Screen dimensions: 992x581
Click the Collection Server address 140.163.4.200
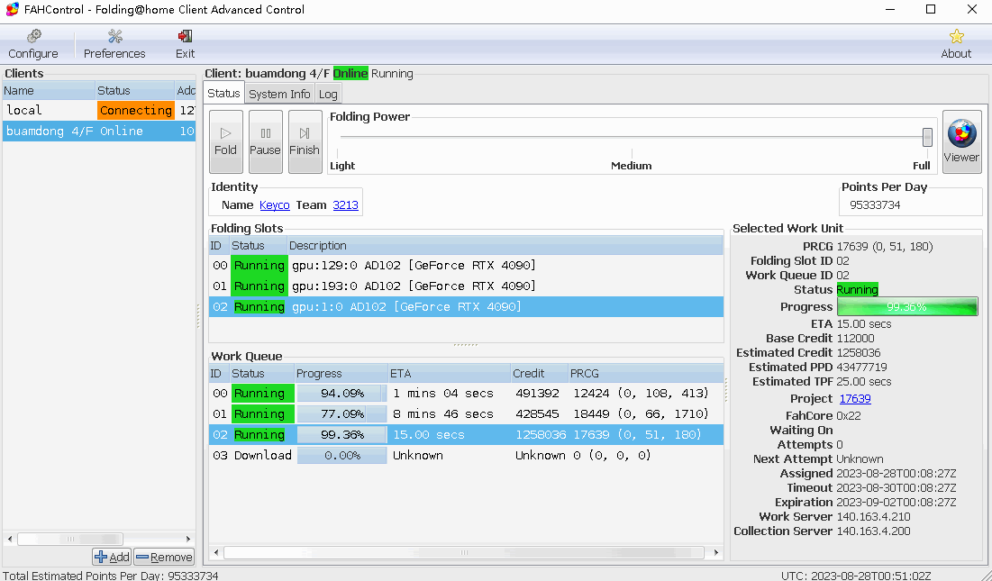click(874, 531)
